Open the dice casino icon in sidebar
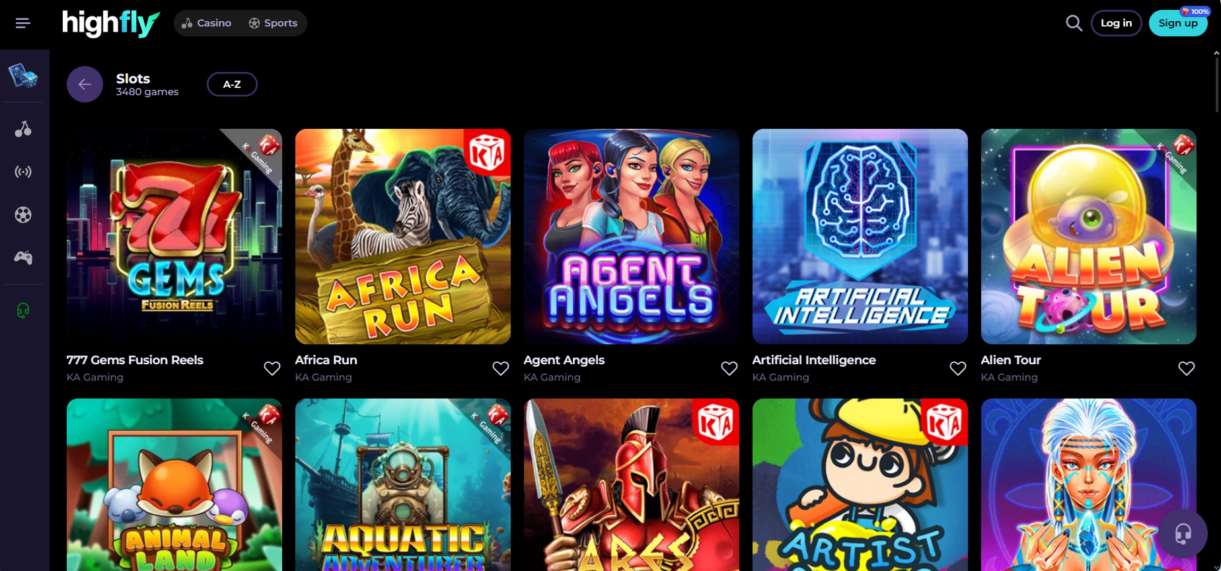1221x571 pixels. point(23,76)
